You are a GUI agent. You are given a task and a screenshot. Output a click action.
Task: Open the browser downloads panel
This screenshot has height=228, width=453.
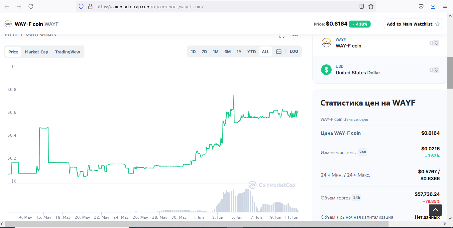click(433, 6)
